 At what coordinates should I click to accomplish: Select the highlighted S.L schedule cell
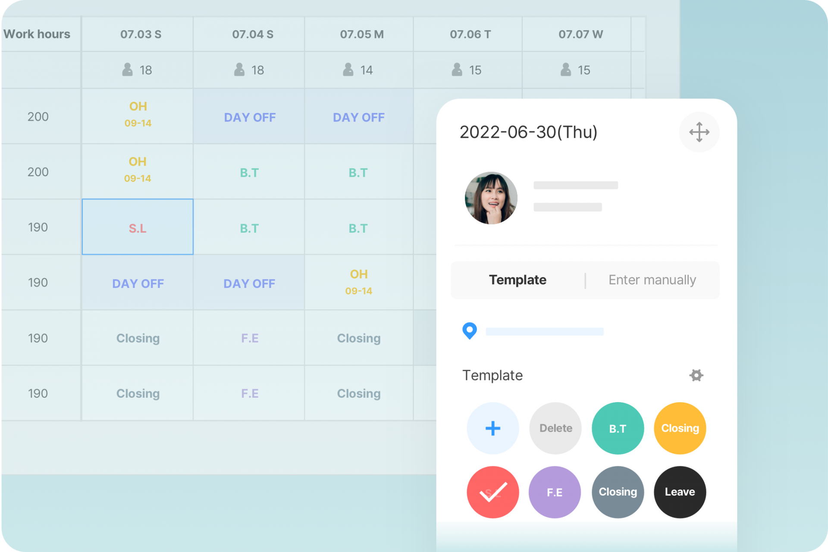point(138,227)
